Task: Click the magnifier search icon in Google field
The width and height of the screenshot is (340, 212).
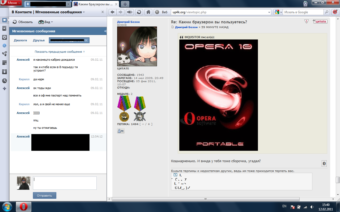Action: pos(327,12)
